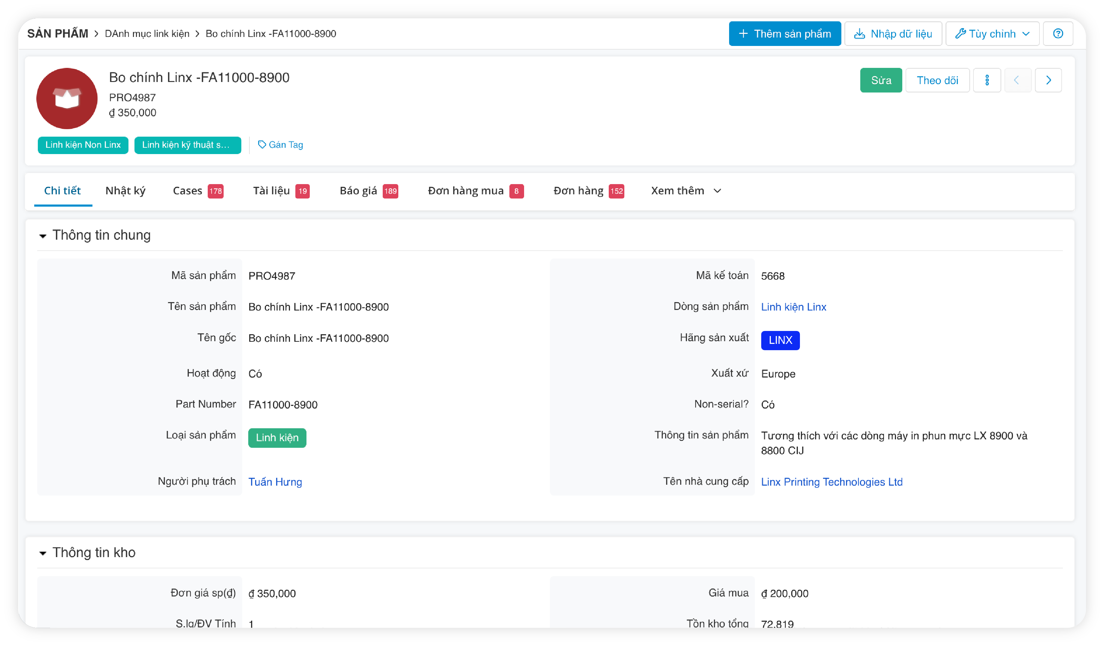This screenshot has width=1104, height=646.
Task: Collapse the Thông tin kho section
Action: coord(43,553)
